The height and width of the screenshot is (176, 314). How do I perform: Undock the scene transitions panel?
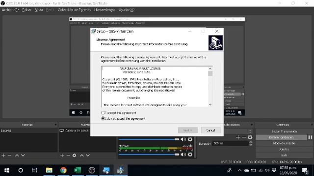click(x=252, y=125)
